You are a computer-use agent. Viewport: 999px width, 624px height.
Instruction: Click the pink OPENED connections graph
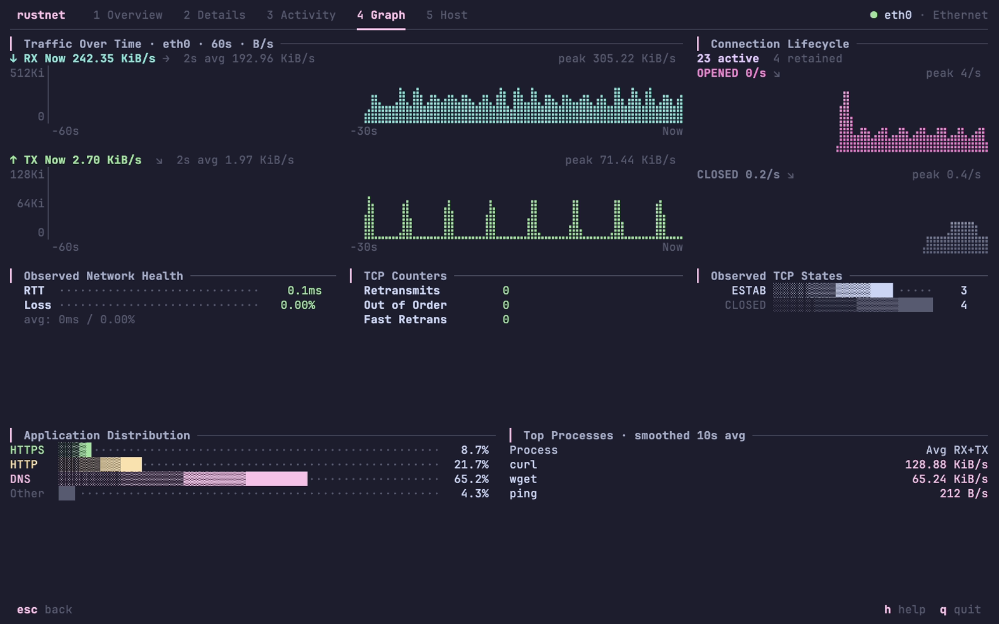click(912, 122)
